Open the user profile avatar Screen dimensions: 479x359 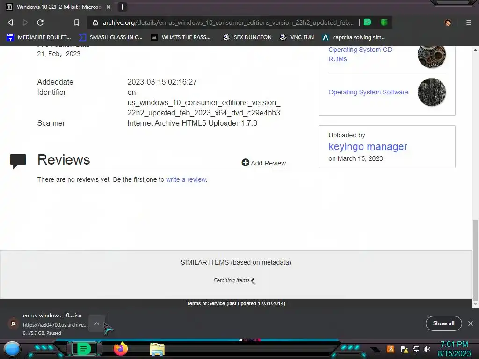click(x=448, y=22)
